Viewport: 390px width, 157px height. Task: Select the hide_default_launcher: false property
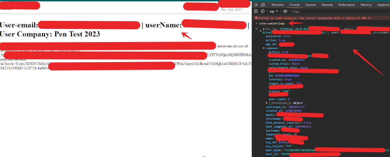tap(288, 123)
